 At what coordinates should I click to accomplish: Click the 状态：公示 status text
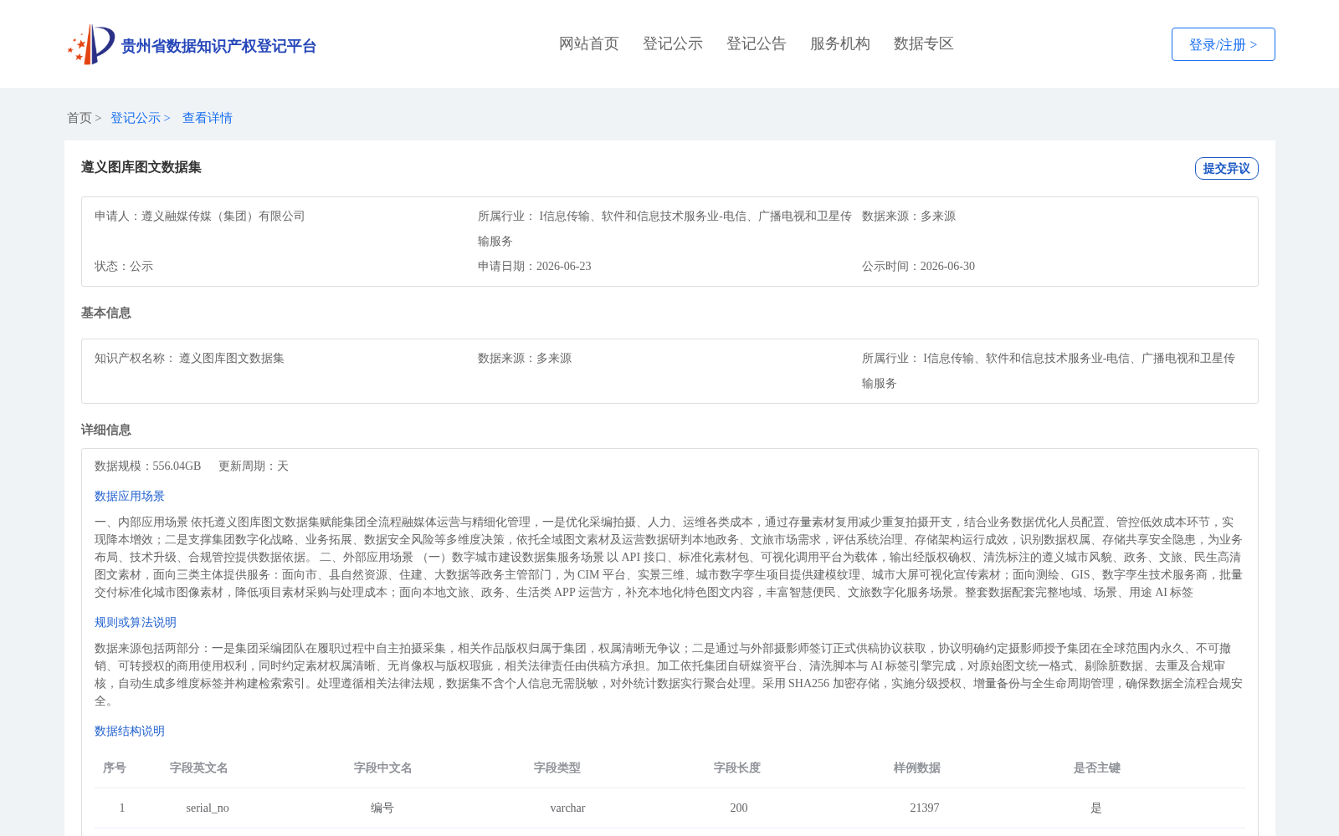(x=124, y=266)
